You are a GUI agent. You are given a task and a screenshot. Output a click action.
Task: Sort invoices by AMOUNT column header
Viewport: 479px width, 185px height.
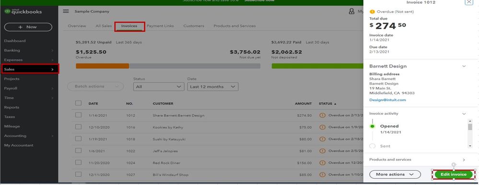click(303, 104)
